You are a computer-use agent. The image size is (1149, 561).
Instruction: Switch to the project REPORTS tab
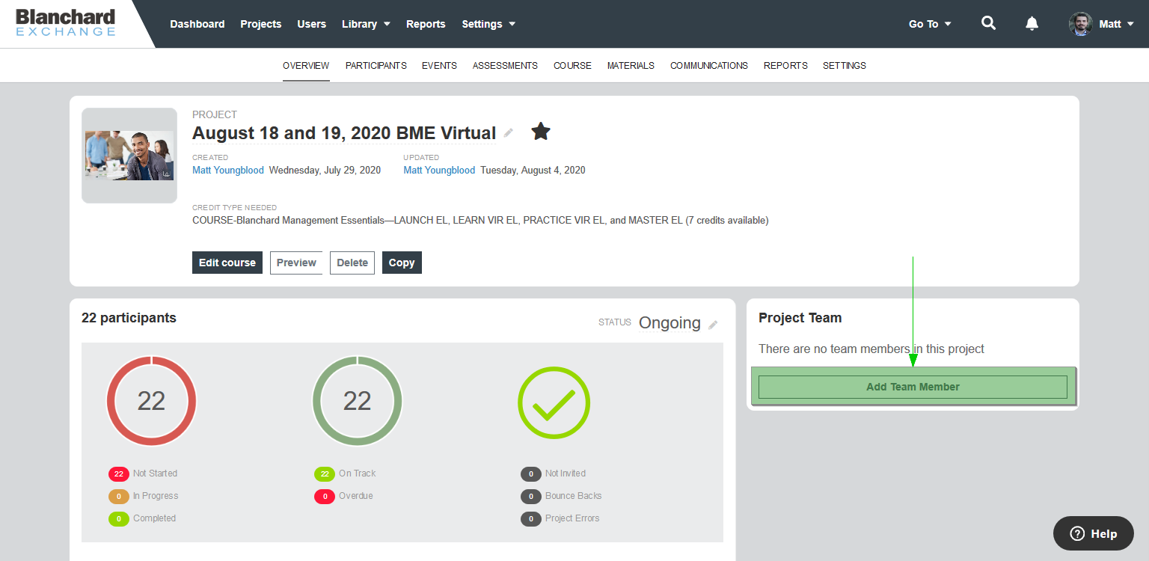coord(785,66)
